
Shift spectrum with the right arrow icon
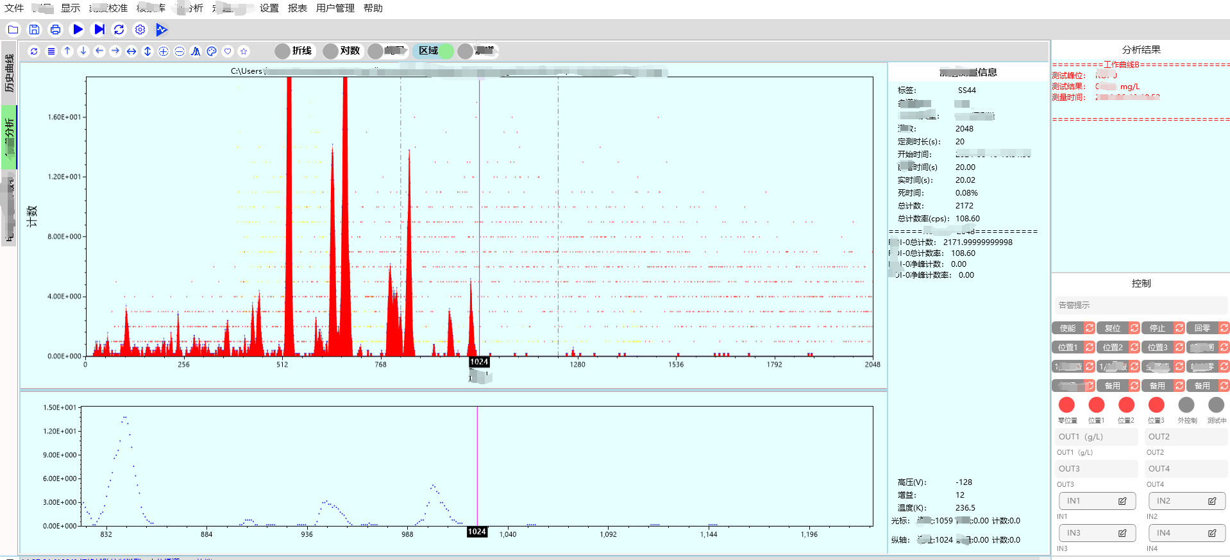(x=115, y=51)
